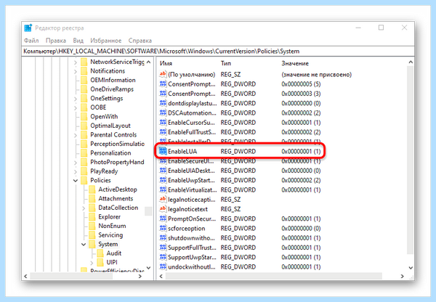Select the ConsentPrompt... row with value 0x00000003 (3)

[x=241, y=94]
